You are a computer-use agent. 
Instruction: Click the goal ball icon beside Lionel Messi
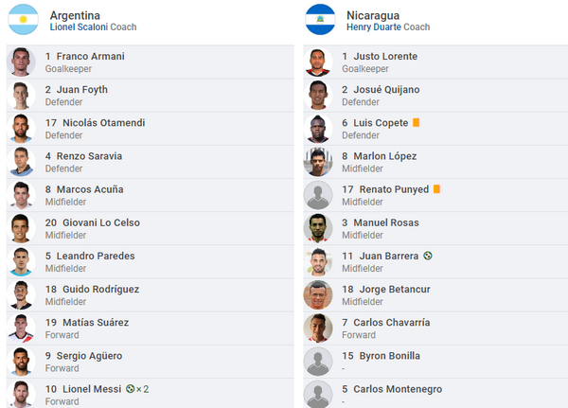click(130, 389)
